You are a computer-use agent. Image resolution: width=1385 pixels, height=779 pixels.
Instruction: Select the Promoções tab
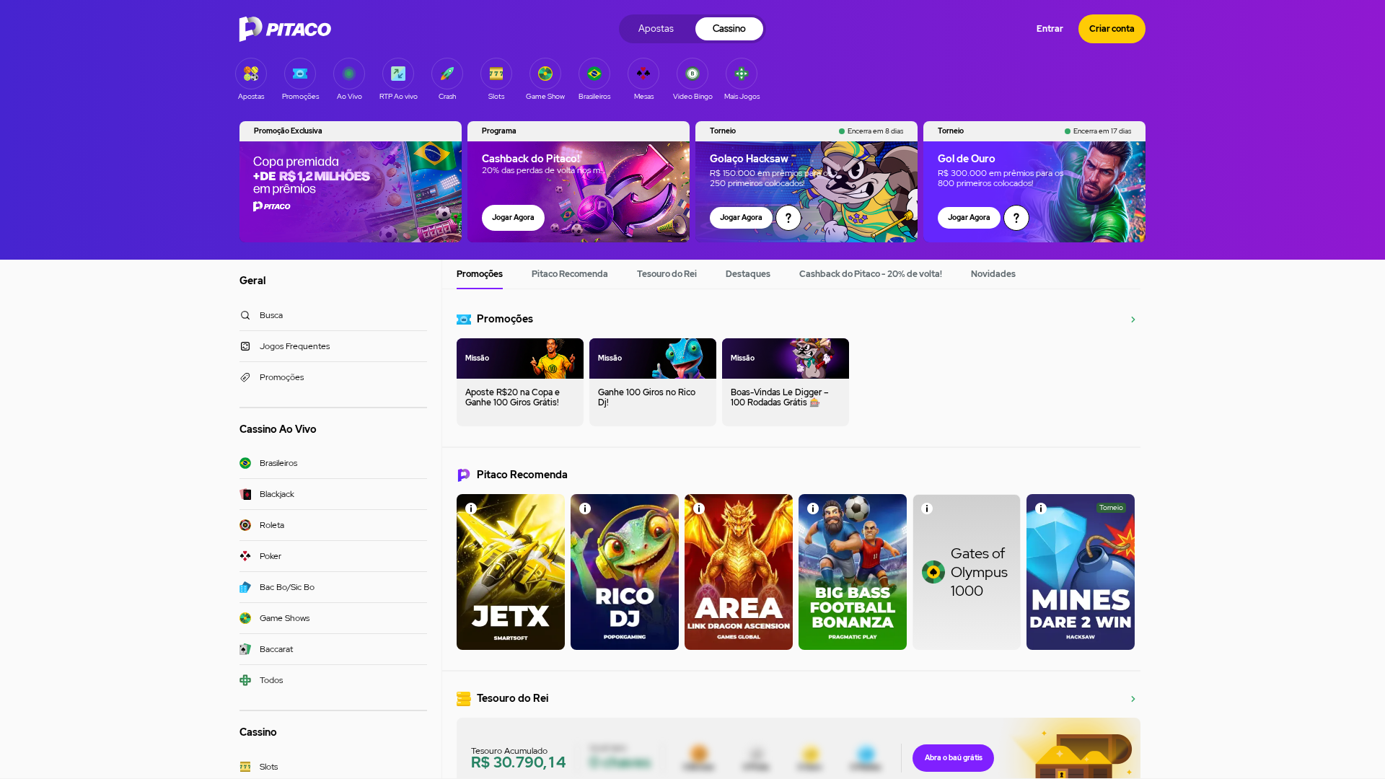480,274
